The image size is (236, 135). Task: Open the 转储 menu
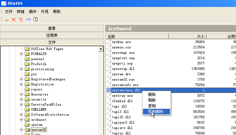tap(21, 12)
